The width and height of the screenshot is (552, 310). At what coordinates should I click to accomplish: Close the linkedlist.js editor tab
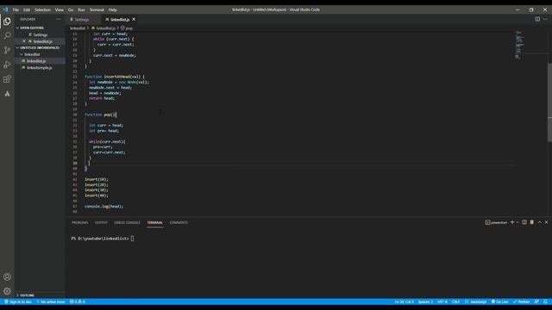pos(134,19)
